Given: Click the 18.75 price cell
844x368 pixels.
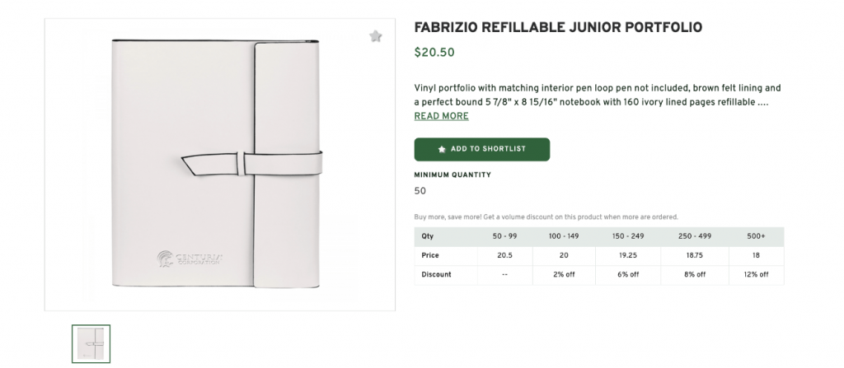Looking at the screenshot, I should [x=695, y=256].
